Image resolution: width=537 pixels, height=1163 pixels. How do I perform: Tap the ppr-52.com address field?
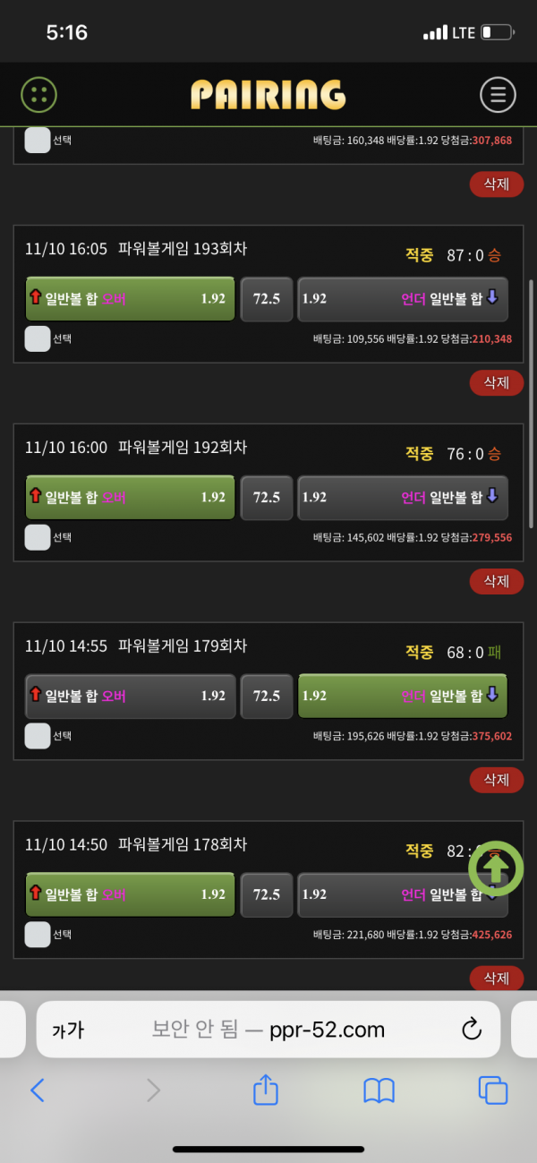pyautogui.click(x=268, y=1030)
